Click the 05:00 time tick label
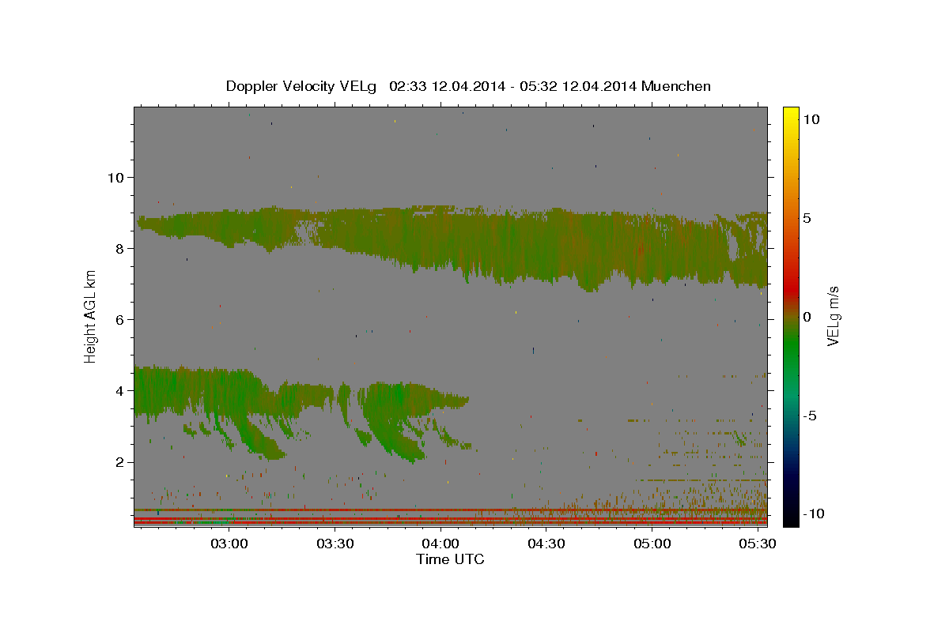The width and height of the screenshot is (949, 632). tap(652, 544)
